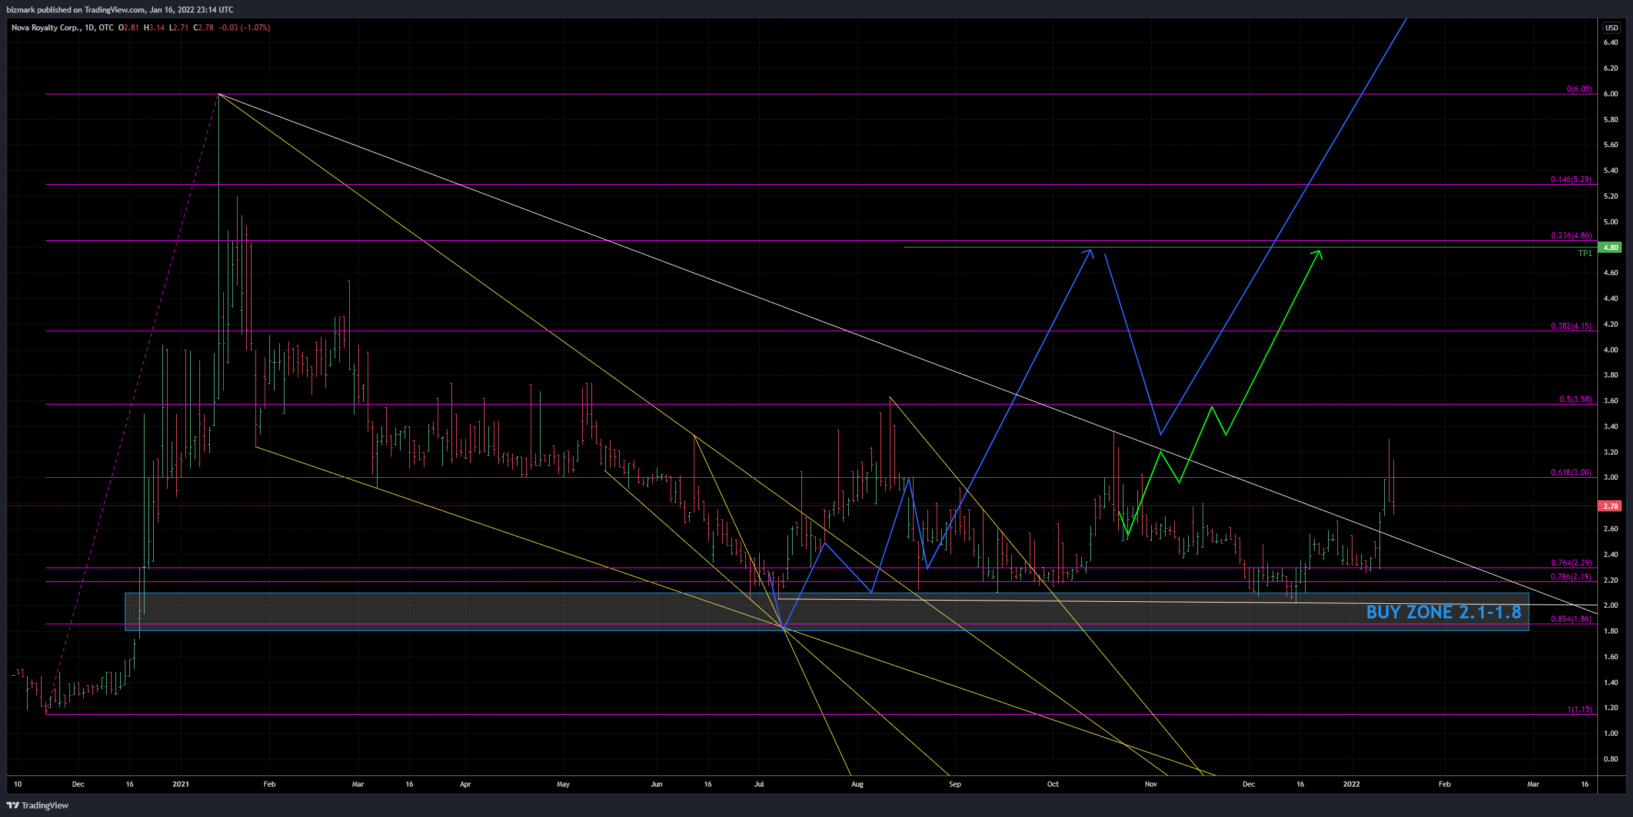Click the 2021 label on time axis

pos(180,784)
